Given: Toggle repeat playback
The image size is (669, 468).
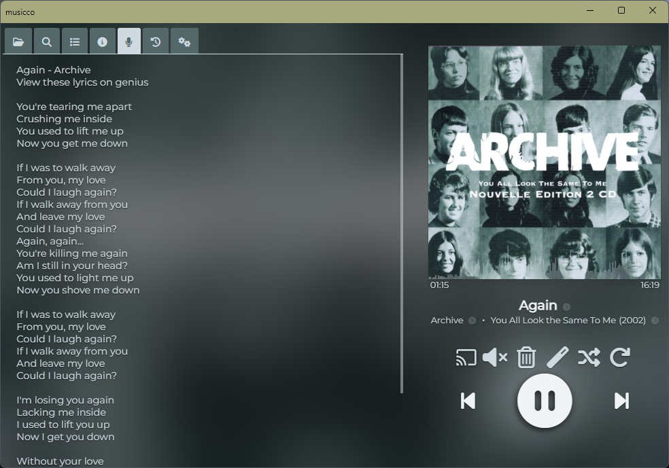Looking at the screenshot, I should (x=620, y=357).
